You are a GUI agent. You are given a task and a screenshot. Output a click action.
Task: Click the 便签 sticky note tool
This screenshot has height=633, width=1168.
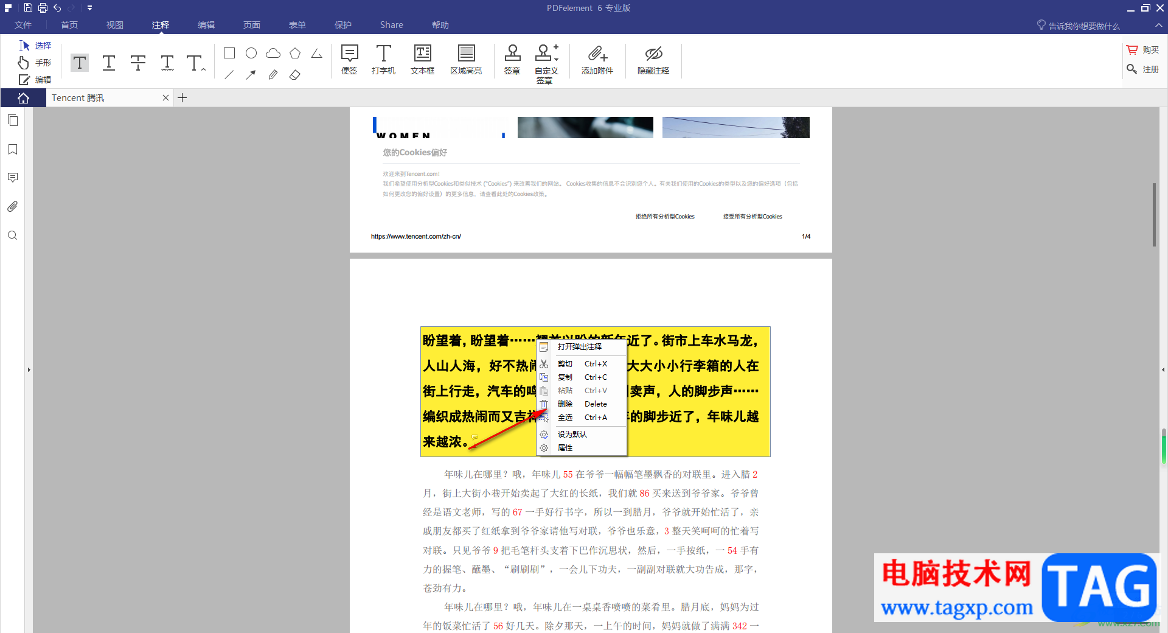point(349,60)
